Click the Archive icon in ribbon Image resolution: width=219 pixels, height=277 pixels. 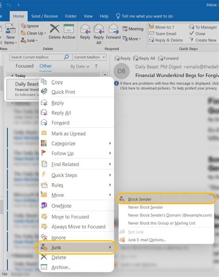(x=69, y=29)
